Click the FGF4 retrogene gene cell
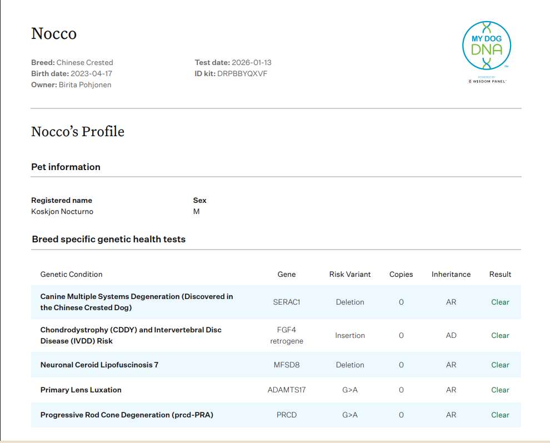This screenshot has width=550, height=443. 287,335
